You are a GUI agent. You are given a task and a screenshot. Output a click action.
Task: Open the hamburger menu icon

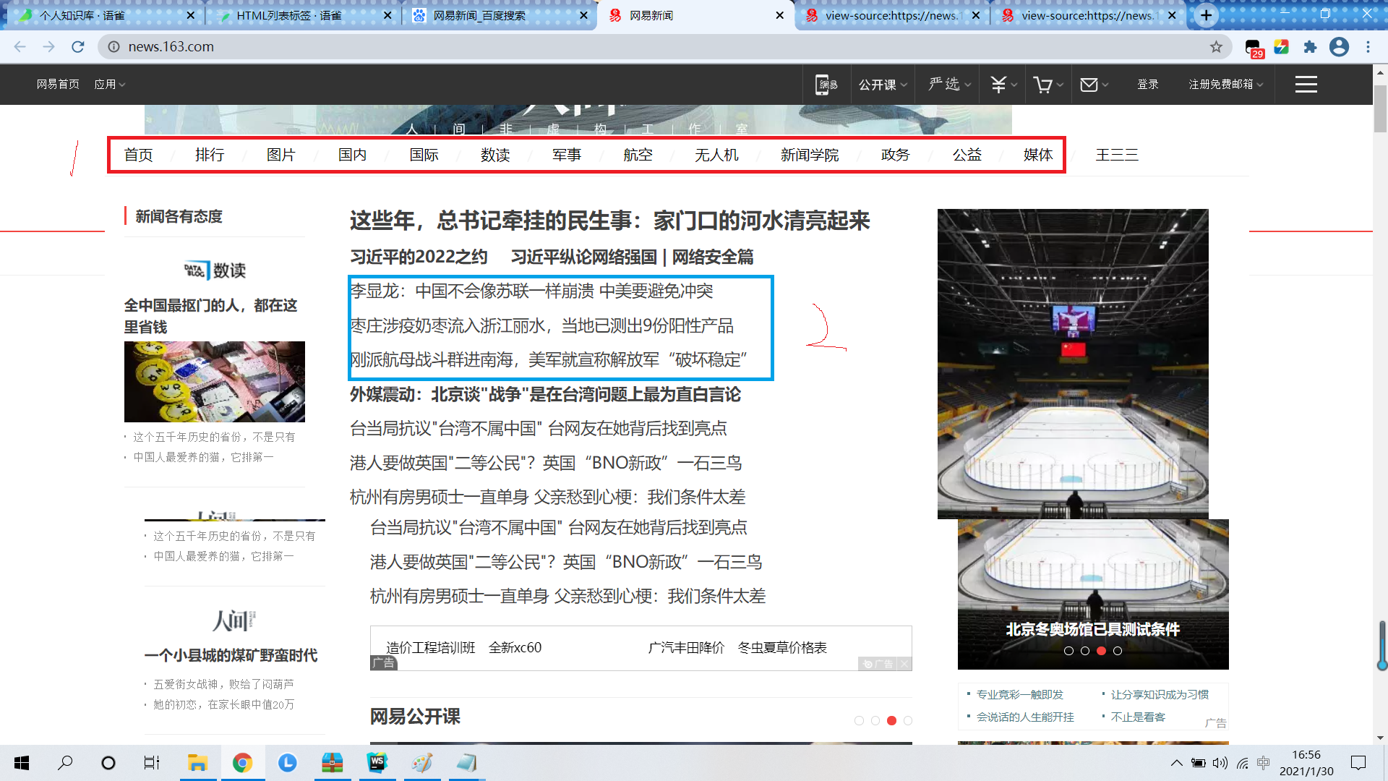pyautogui.click(x=1306, y=85)
